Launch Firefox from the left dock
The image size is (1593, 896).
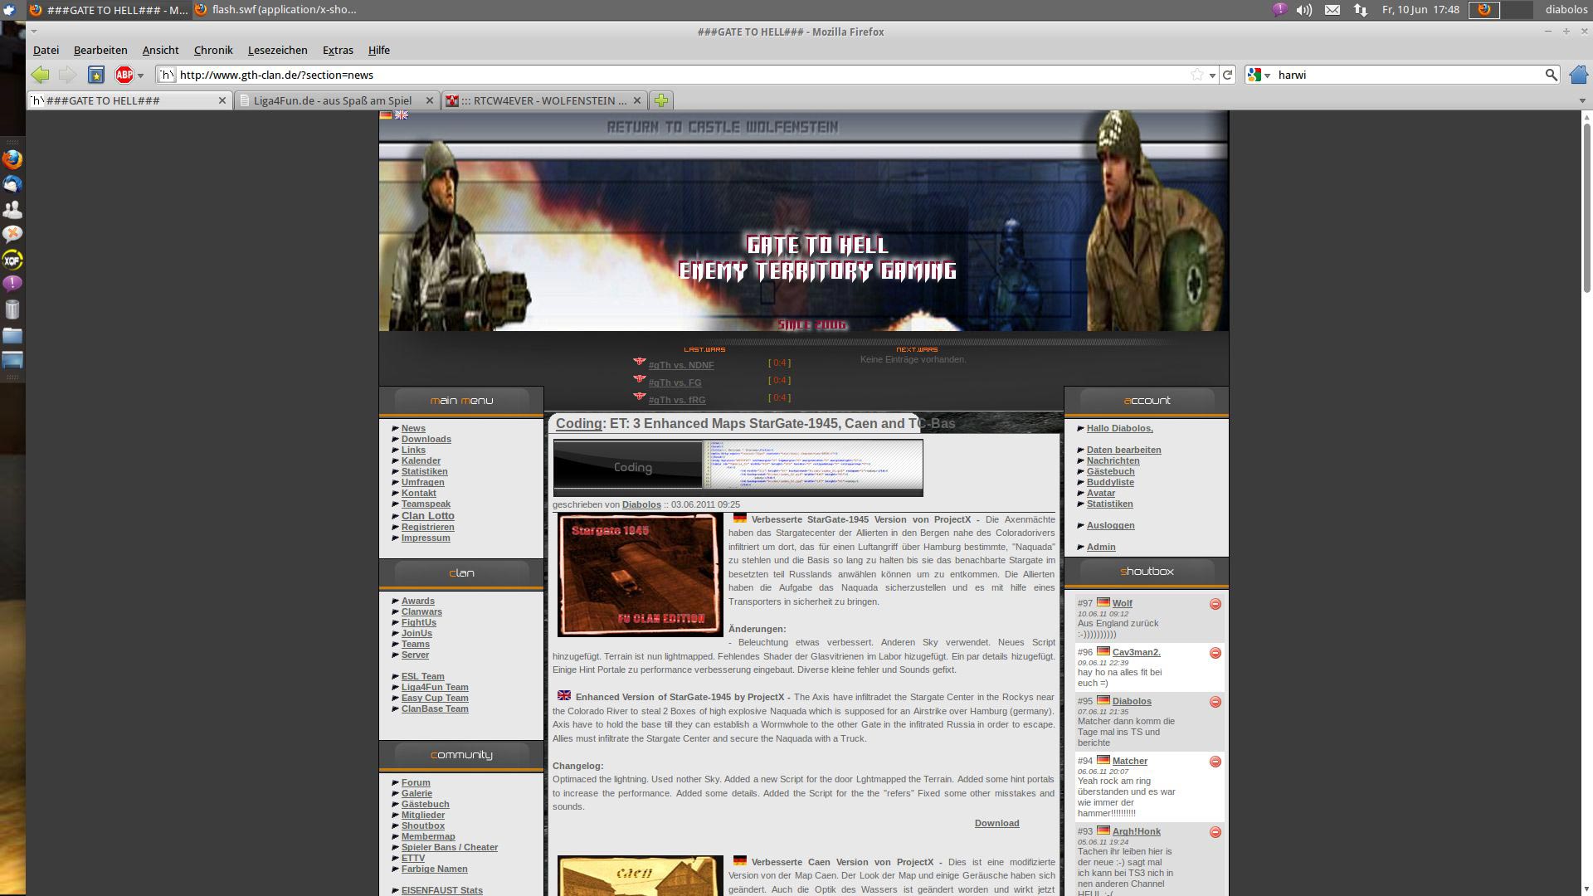pyautogui.click(x=12, y=158)
